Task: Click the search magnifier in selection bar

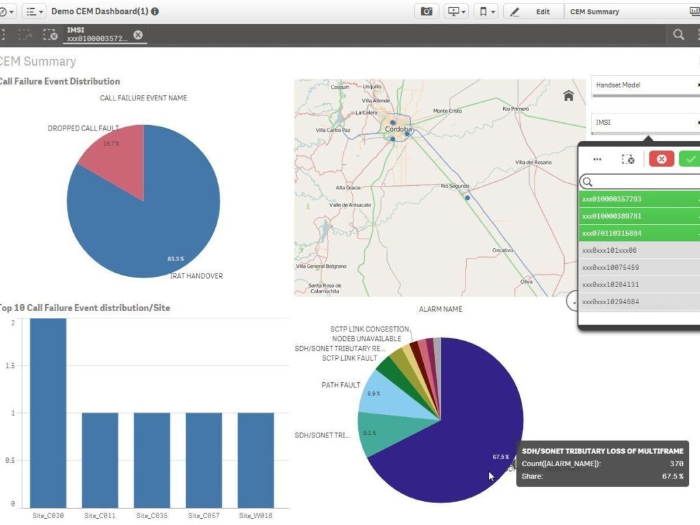Action: coord(678,35)
